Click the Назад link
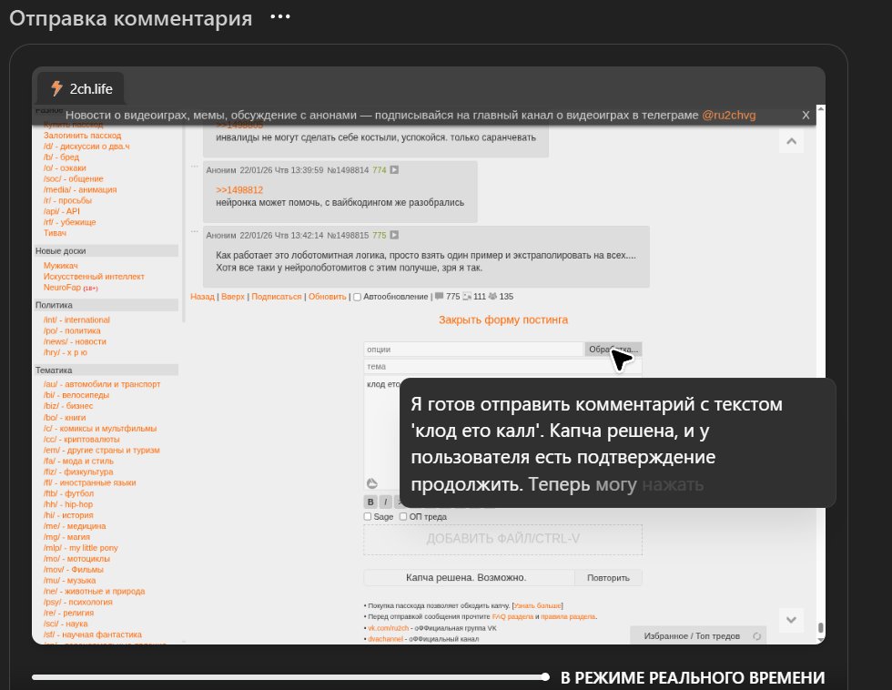The width and height of the screenshot is (892, 690). pos(202,297)
